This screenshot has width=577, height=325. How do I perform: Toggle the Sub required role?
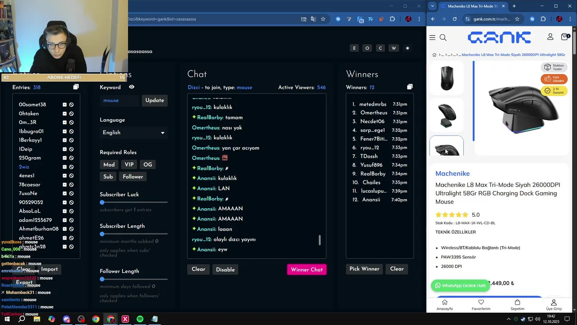coord(108,176)
